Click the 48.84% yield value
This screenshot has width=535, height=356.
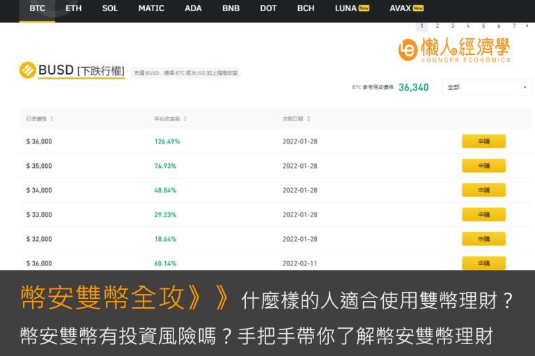[x=165, y=190]
